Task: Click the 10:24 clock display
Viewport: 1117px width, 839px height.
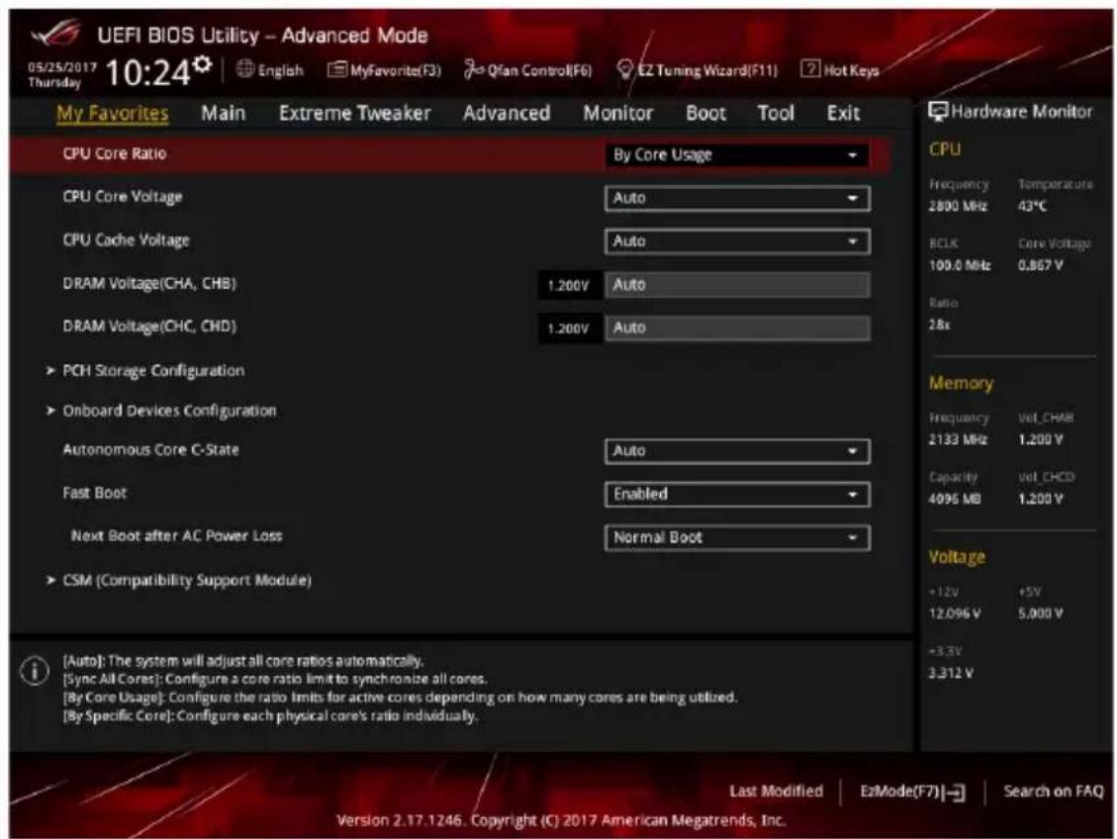Action: tap(148, 72)
